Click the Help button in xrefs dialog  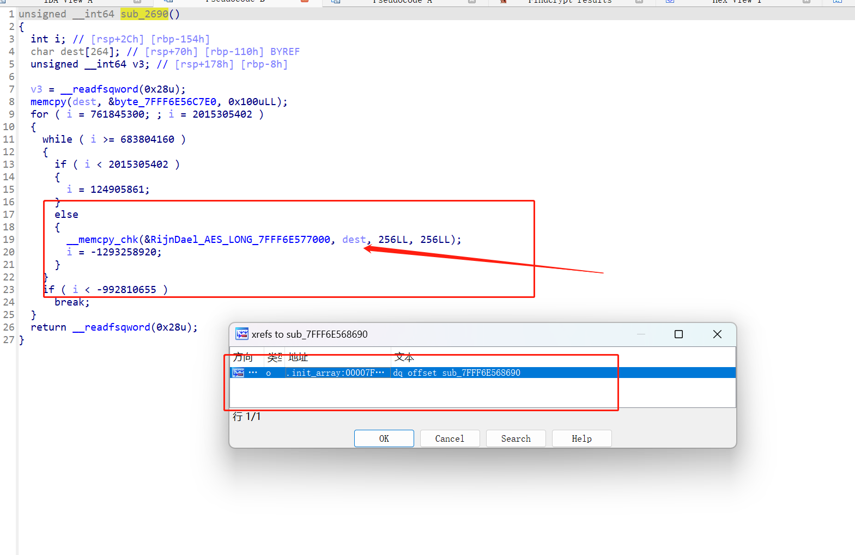point(581,438)
